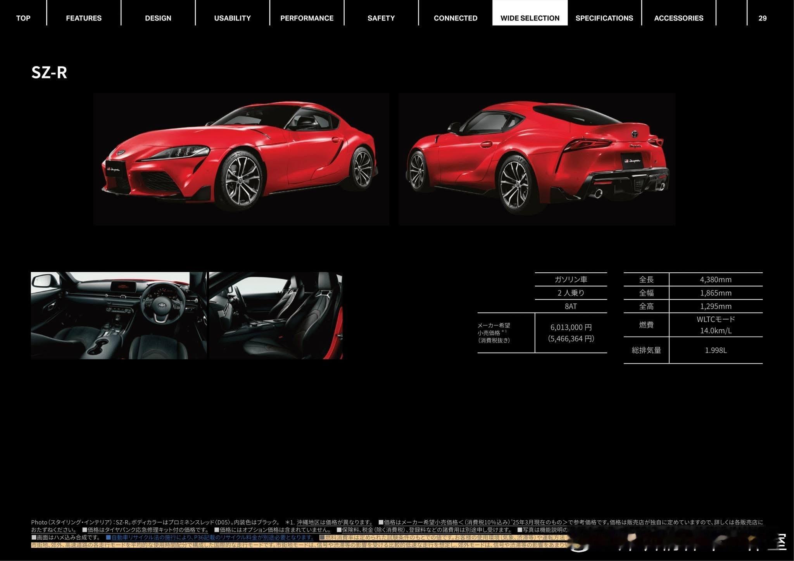Click the 総排気量 label
The image size is (794, 561).
point(646,350)
